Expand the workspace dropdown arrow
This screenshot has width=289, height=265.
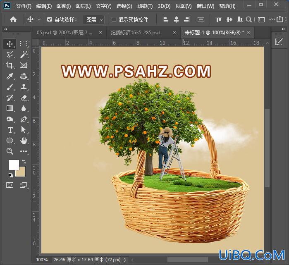pos(270,19)
